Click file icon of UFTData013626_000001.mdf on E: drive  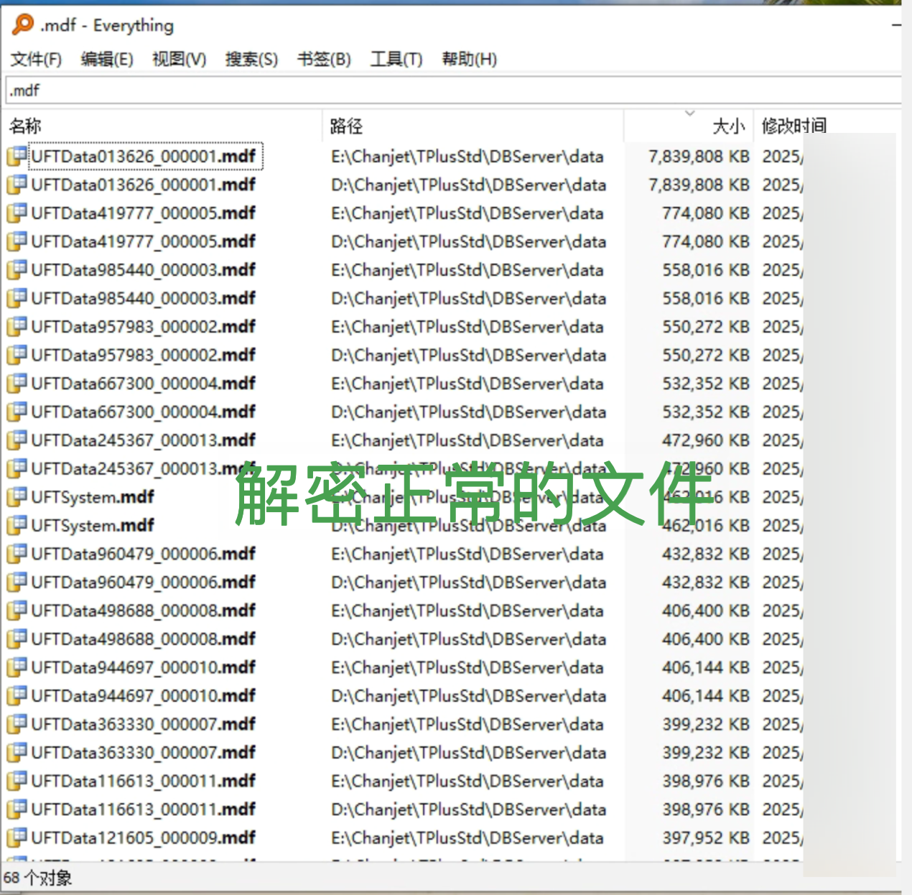pos(17,156)
